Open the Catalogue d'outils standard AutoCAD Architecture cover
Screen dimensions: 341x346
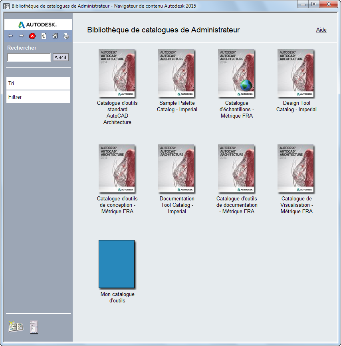[117, 73]
